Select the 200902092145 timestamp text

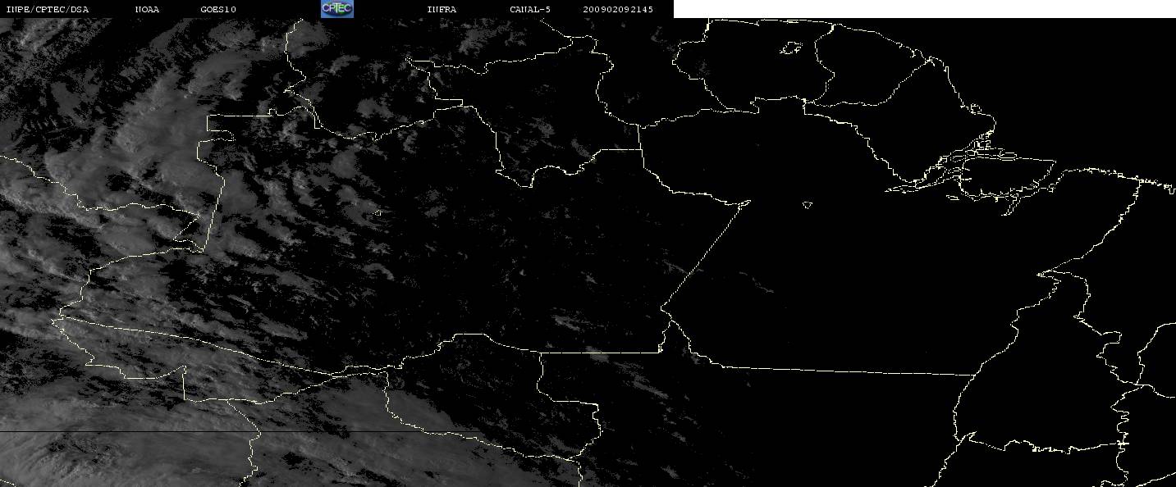(618, 9)
